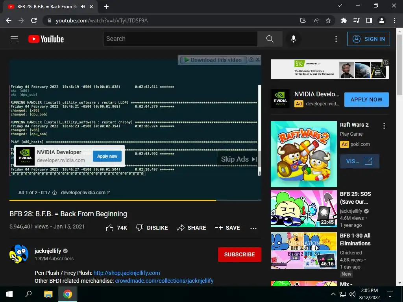This screenshot has height=302, width=403.
Task: Show hidden tray icons chevron
Action: point(333,294)
